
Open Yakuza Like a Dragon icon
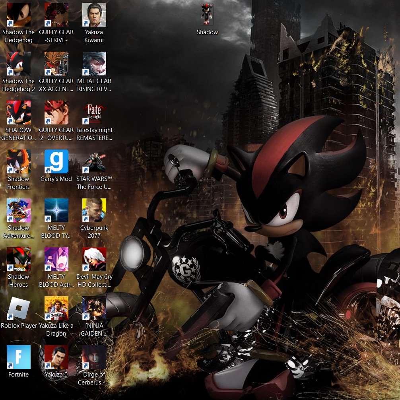point(56,308)
